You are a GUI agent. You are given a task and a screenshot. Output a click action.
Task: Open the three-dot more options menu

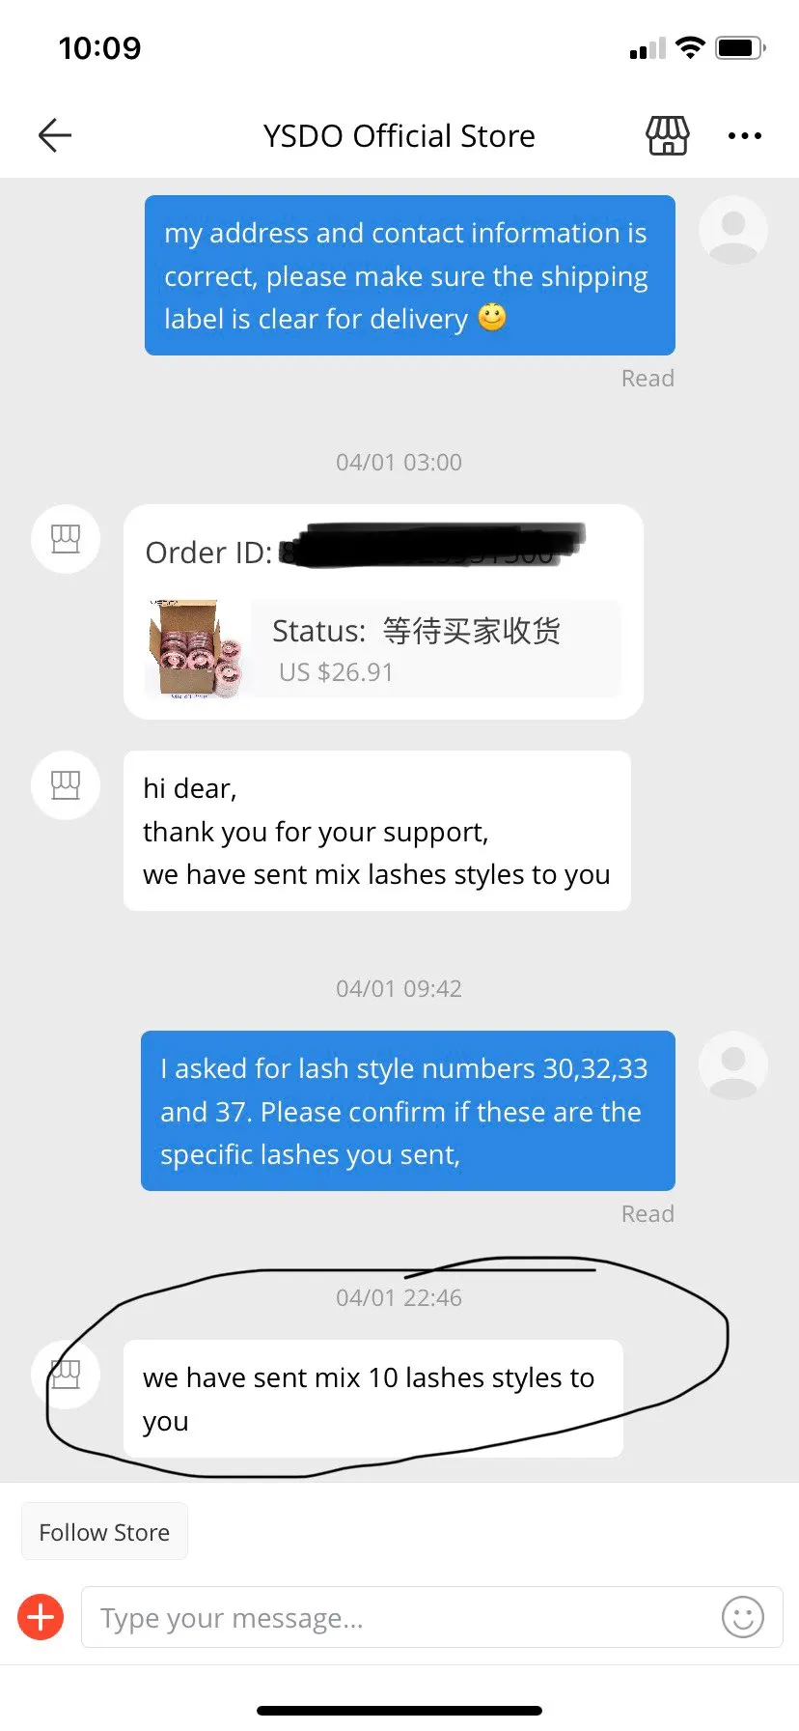click(x=745, y=136)
